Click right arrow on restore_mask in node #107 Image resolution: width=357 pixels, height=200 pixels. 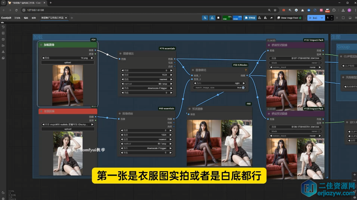point(320,67)
